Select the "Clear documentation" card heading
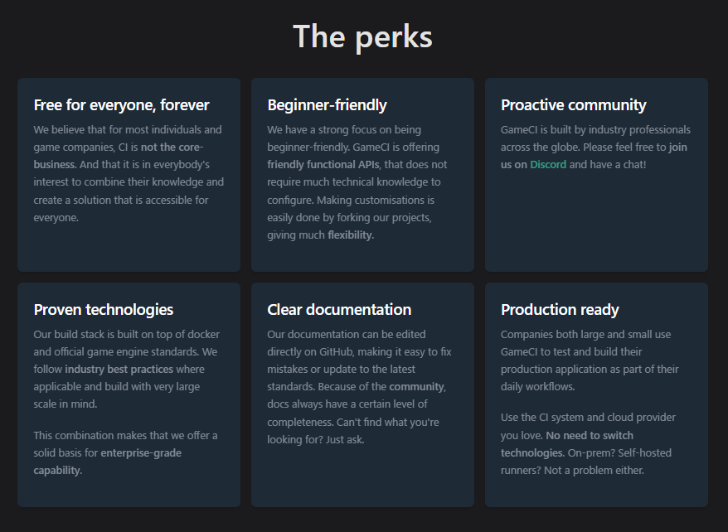728x532 pixels. click(339, 310)
